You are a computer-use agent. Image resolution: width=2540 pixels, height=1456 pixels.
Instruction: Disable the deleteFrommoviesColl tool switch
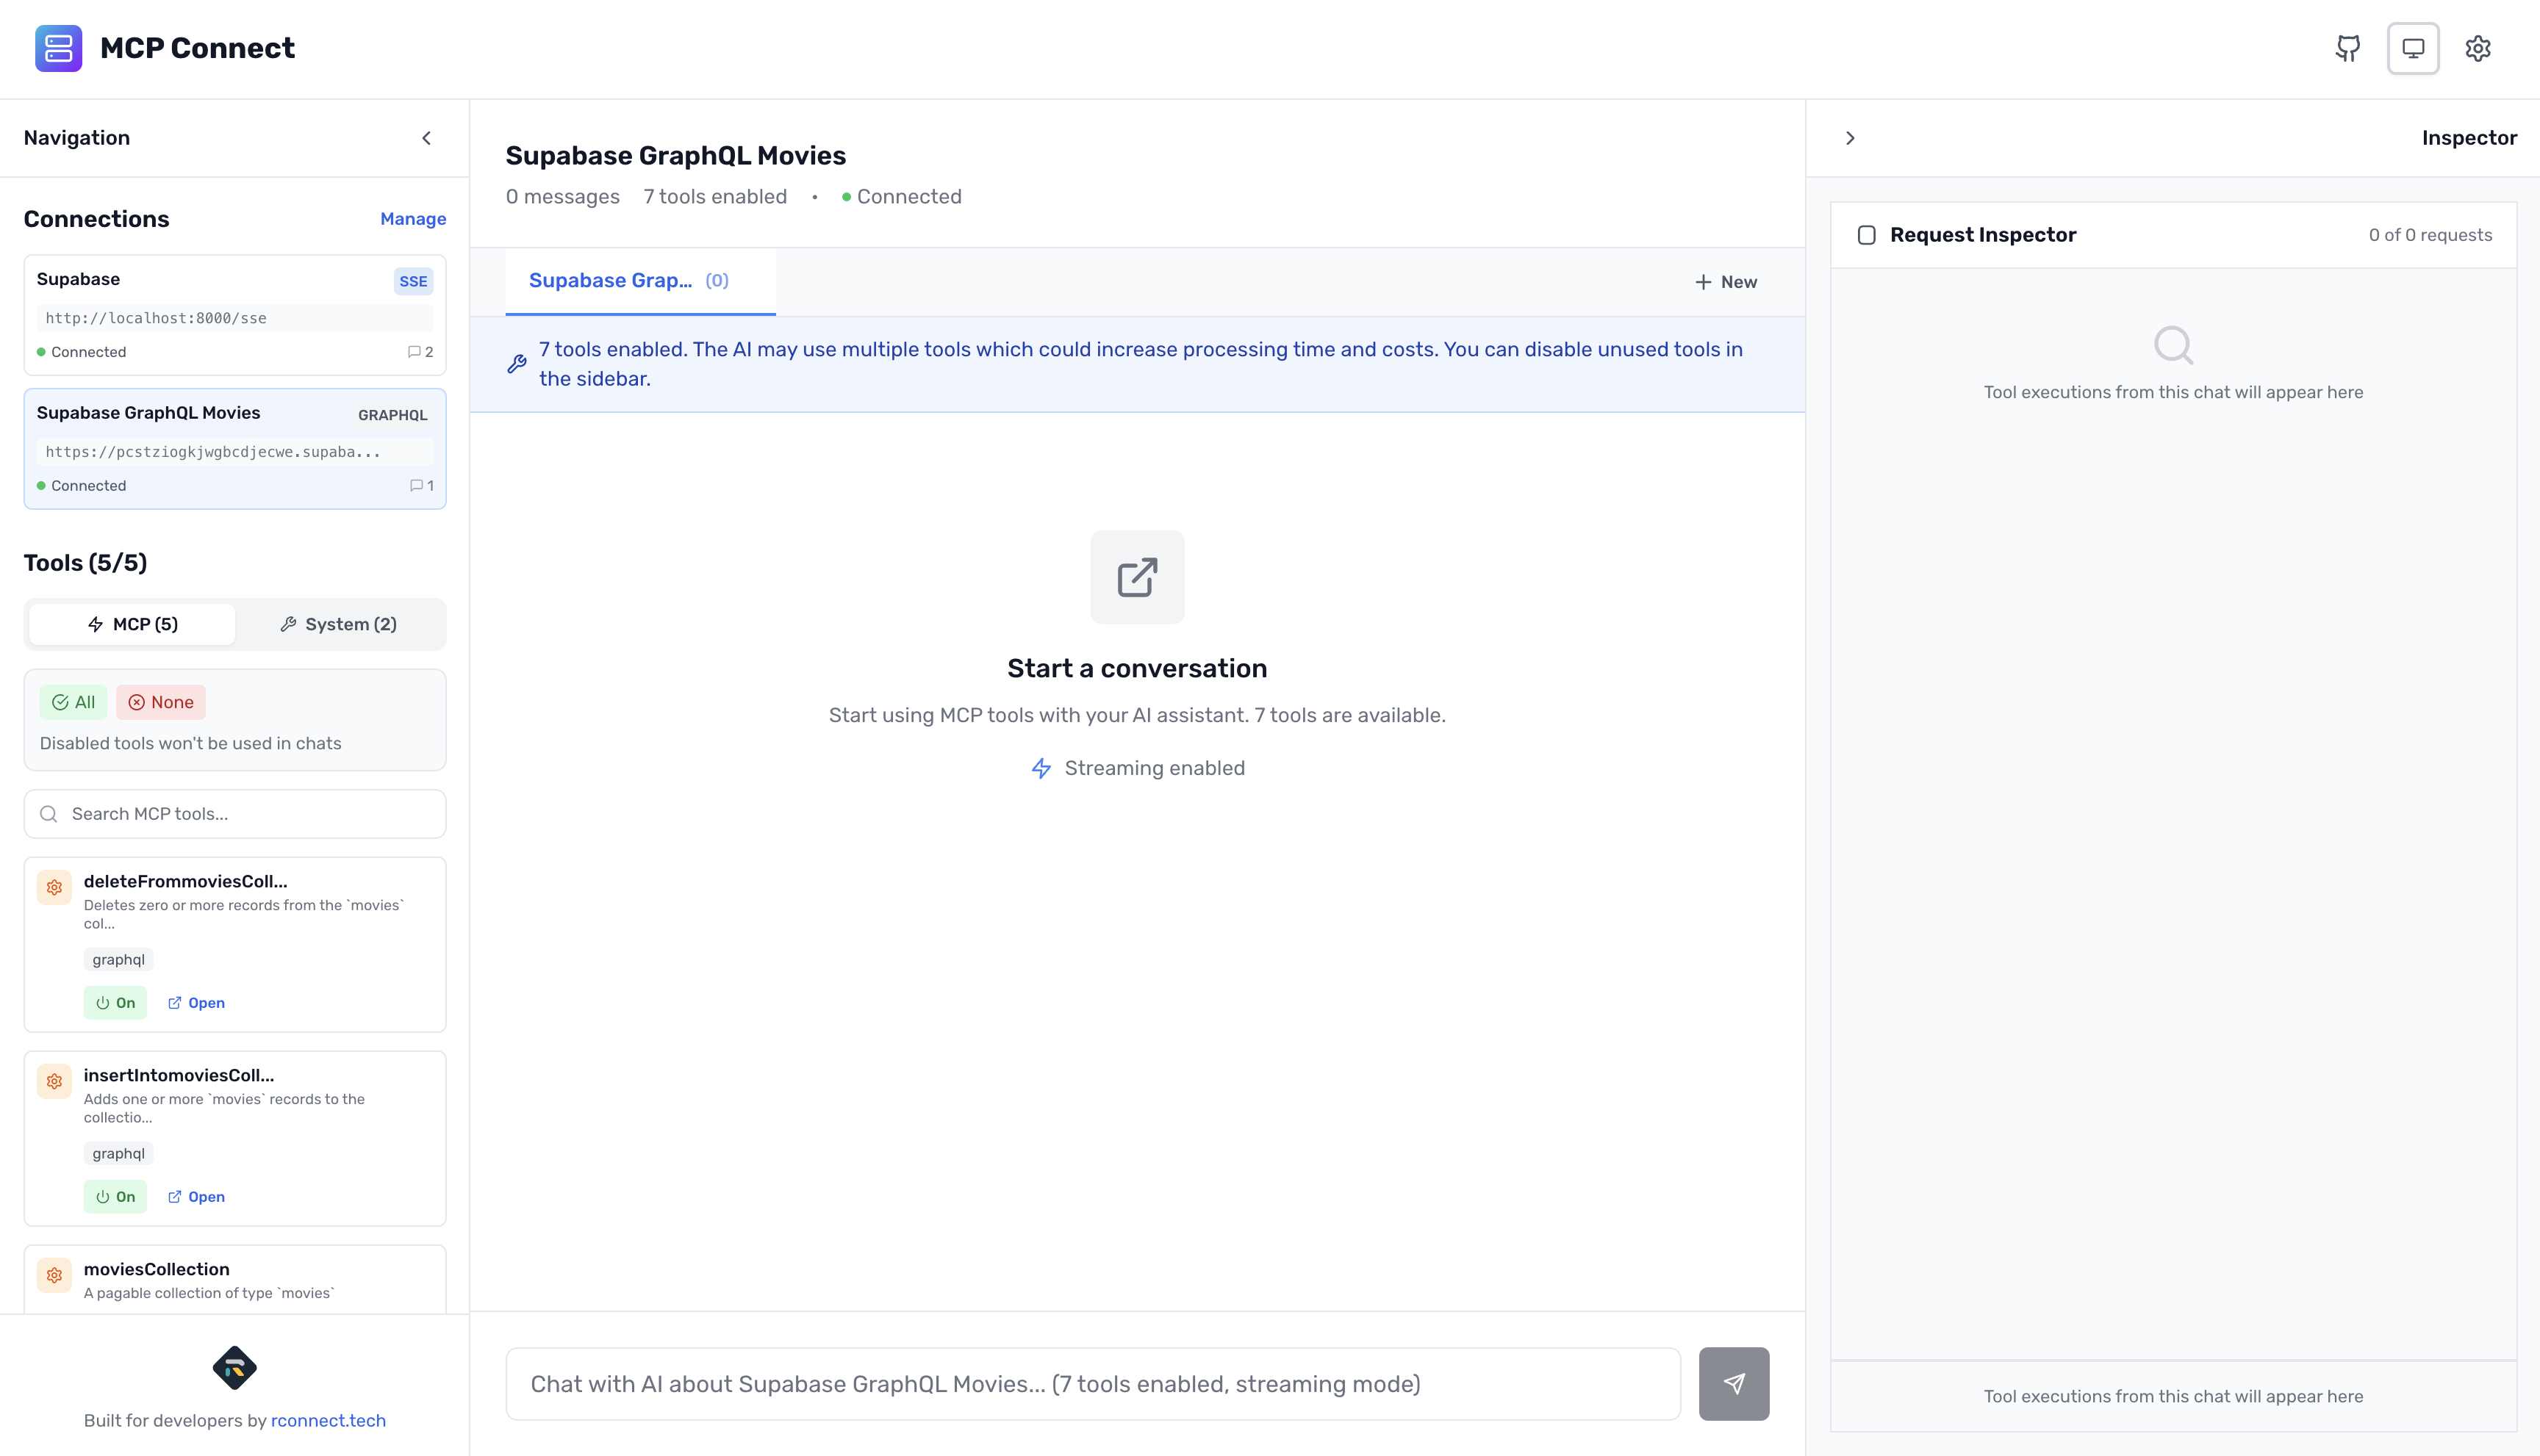[x=114, y=1002]
